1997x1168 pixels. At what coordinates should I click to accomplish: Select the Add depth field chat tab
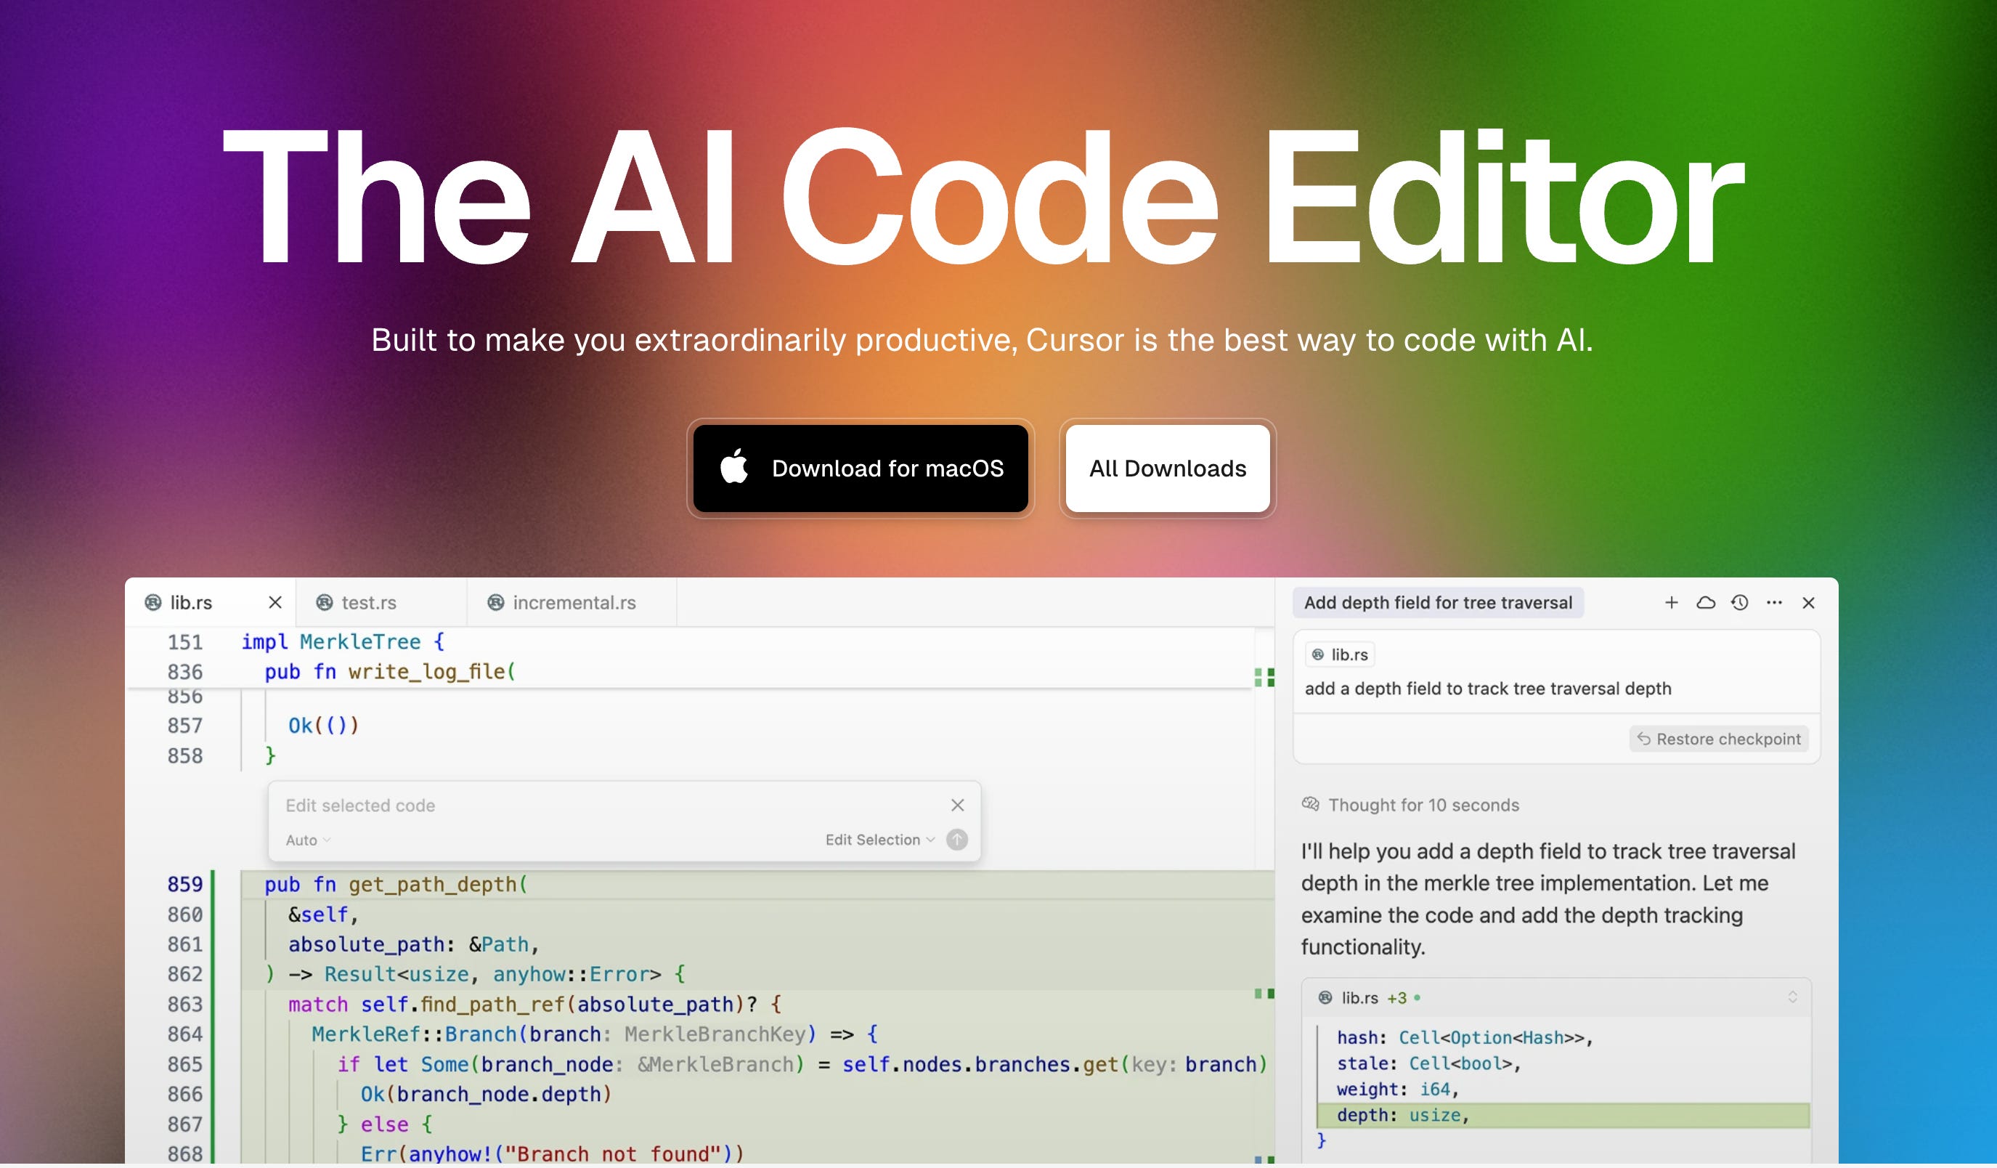(1438, 602)
